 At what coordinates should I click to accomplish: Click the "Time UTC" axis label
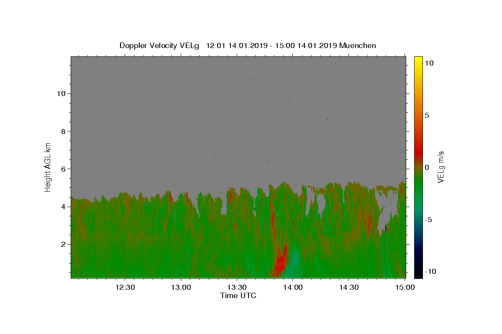pyautogui.click(x=238, y=296)
